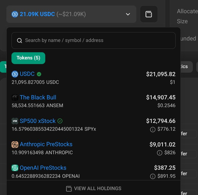Viewport: 198px width, 195px height.
Task: Open the SP500 xStock link
Action: point(38,121)
